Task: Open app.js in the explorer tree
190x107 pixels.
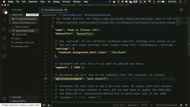Action: pyautogui.click(x=18, y=38)
